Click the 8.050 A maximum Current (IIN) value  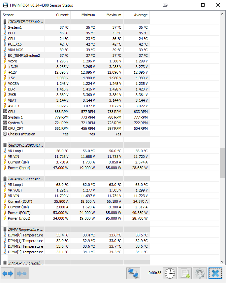click(x=115, y=162)
